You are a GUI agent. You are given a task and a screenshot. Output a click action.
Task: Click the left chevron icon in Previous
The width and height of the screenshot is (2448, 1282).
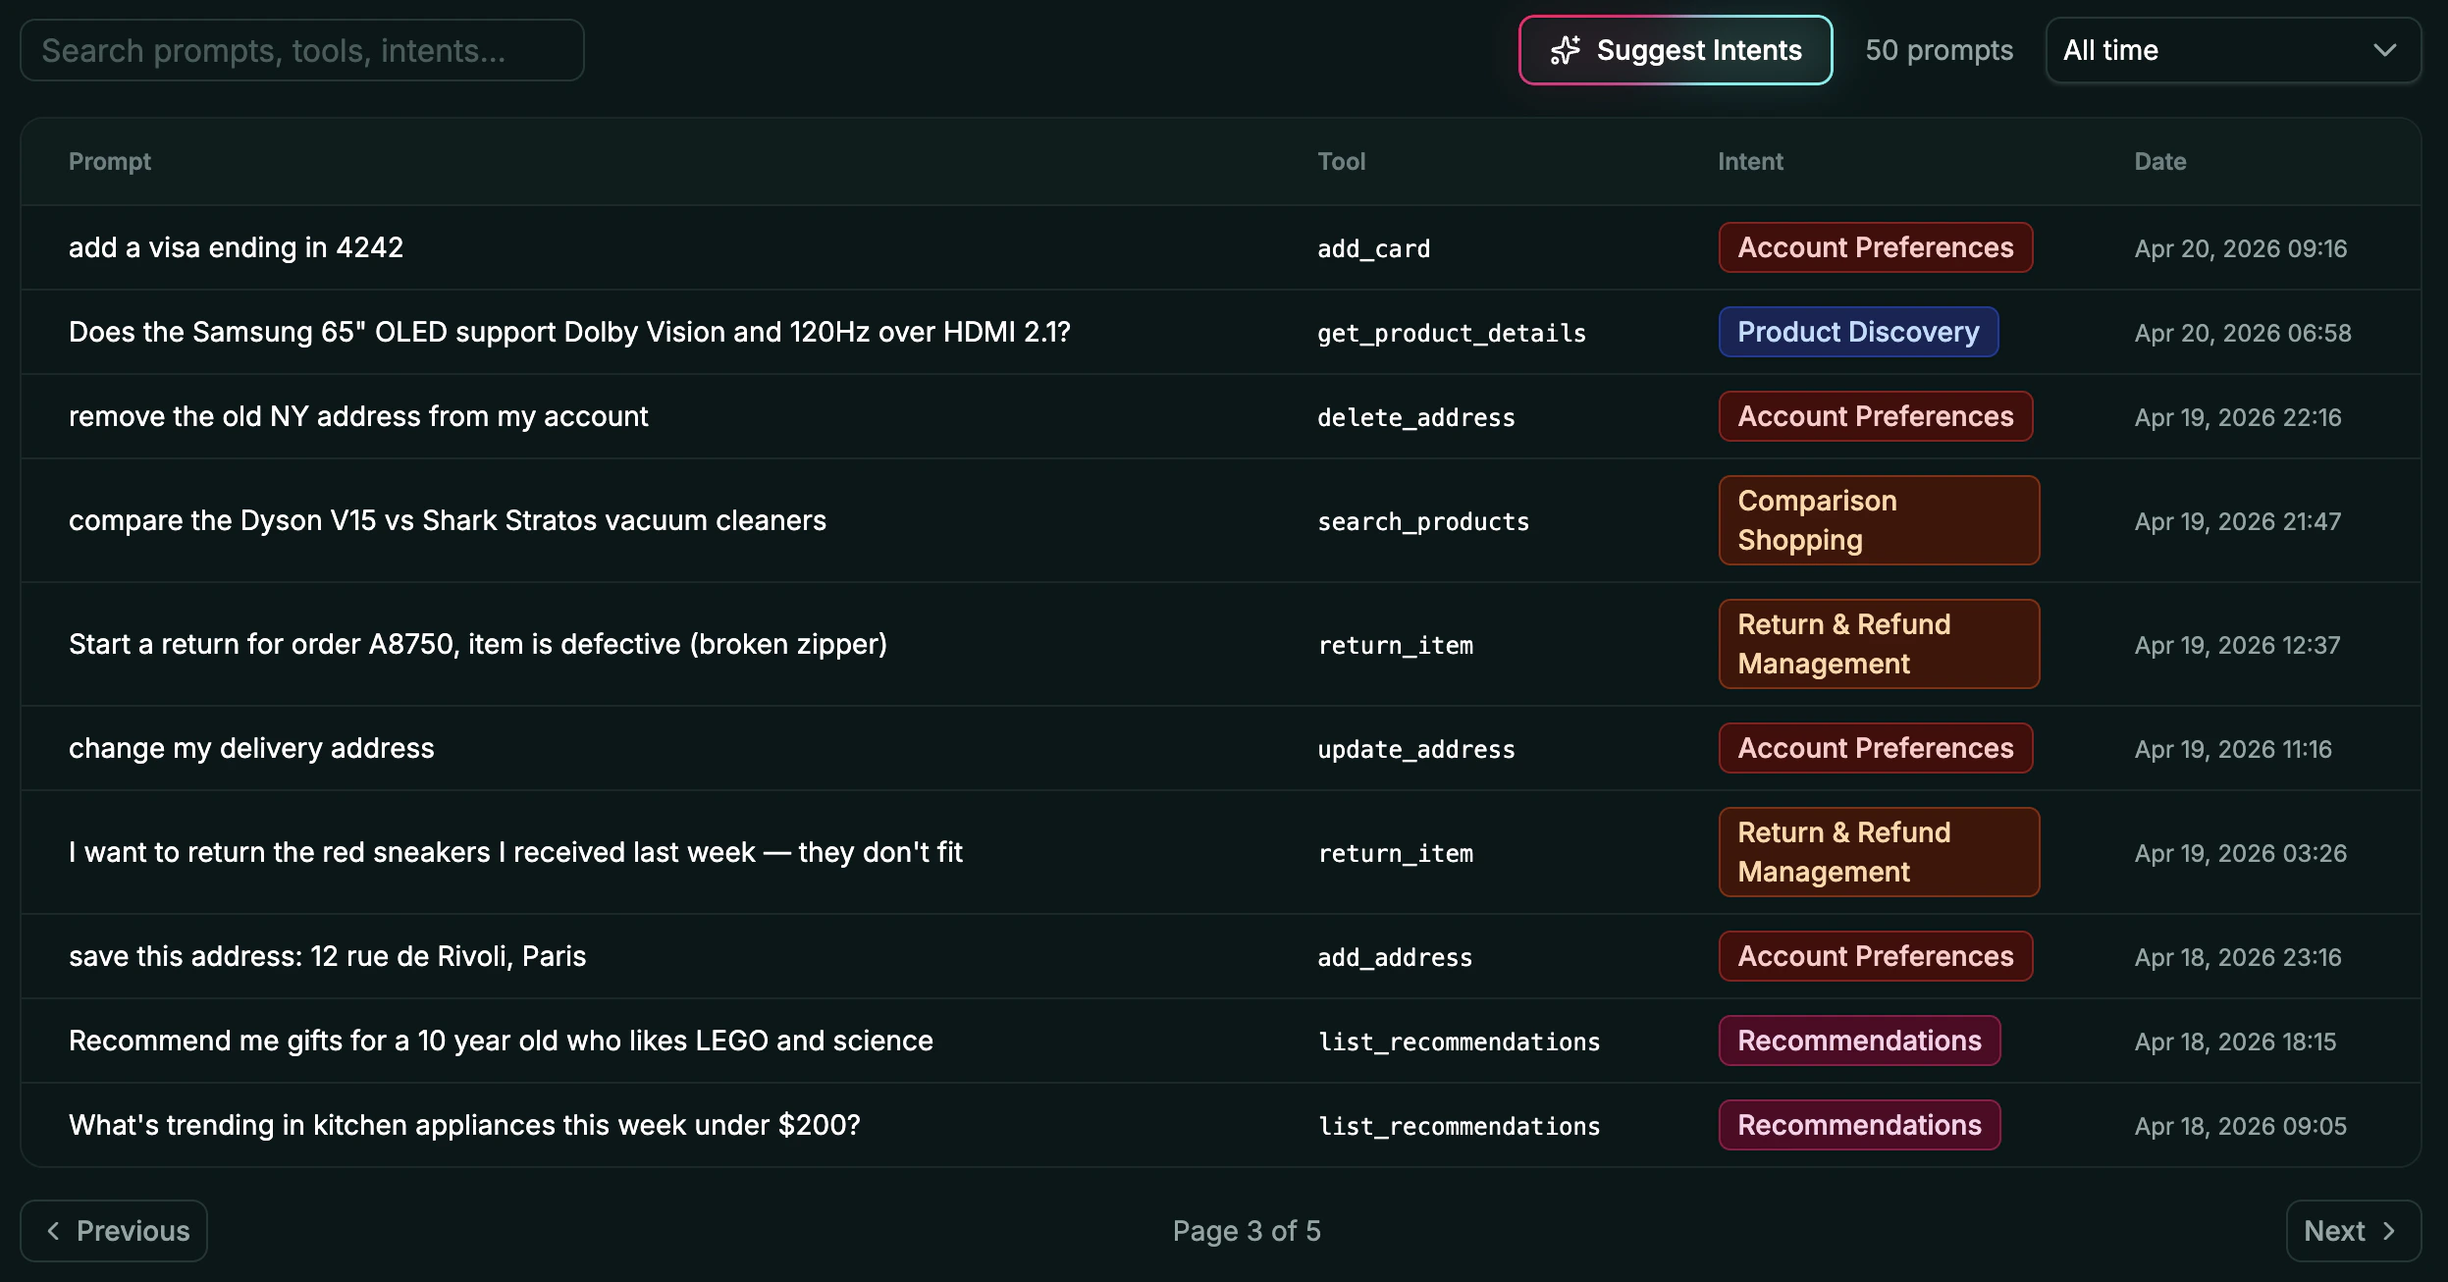tap(54, 1231)
